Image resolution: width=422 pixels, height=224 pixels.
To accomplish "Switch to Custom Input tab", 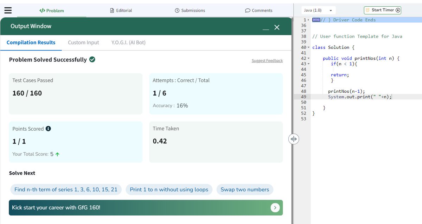I will point(83,42).
